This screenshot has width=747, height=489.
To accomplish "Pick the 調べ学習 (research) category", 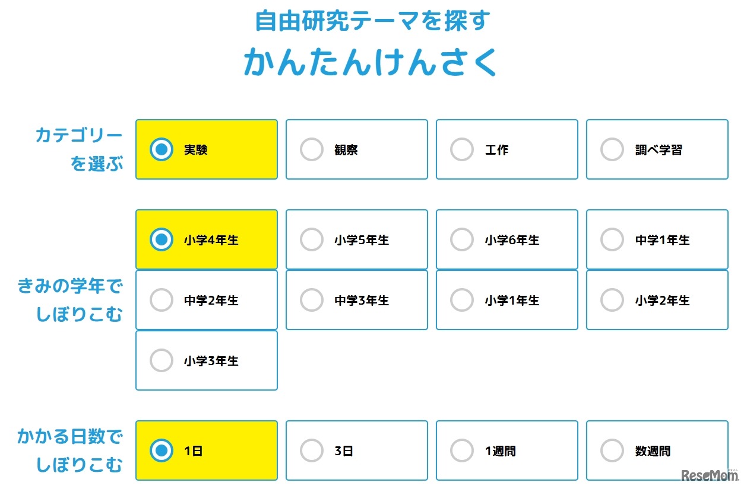I will coord(657,149).
